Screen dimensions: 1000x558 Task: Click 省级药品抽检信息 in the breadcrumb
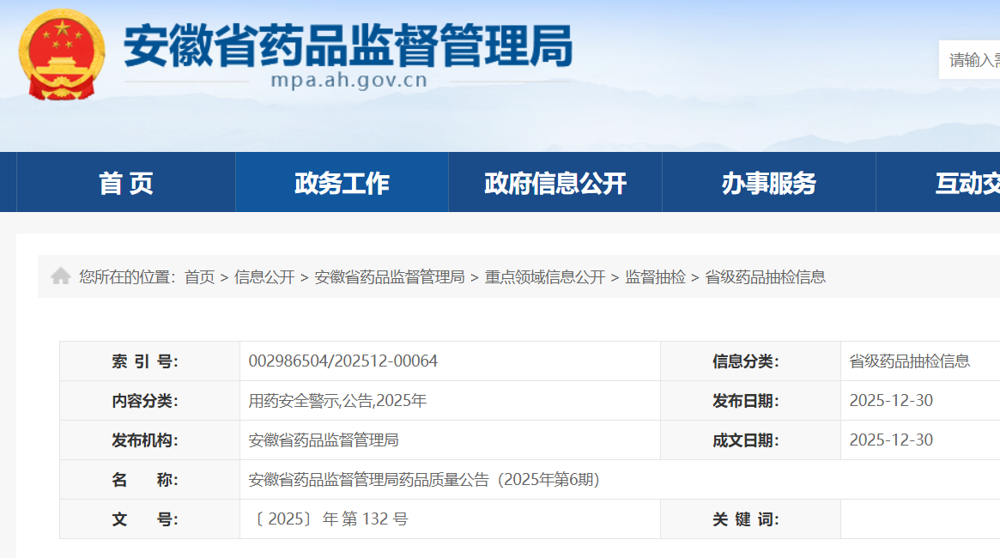pos(765,277)
